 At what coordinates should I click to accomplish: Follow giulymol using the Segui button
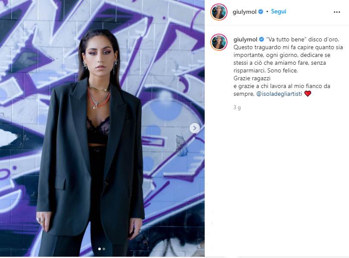278,12
